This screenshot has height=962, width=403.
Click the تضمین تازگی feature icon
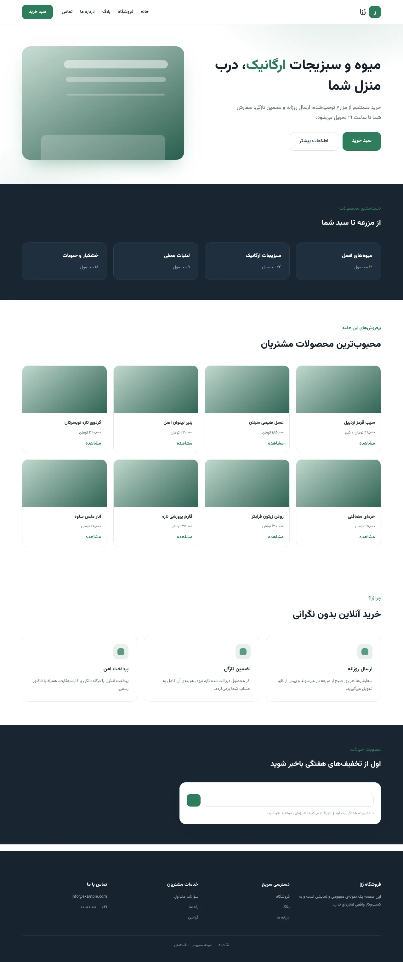(243, 652)
